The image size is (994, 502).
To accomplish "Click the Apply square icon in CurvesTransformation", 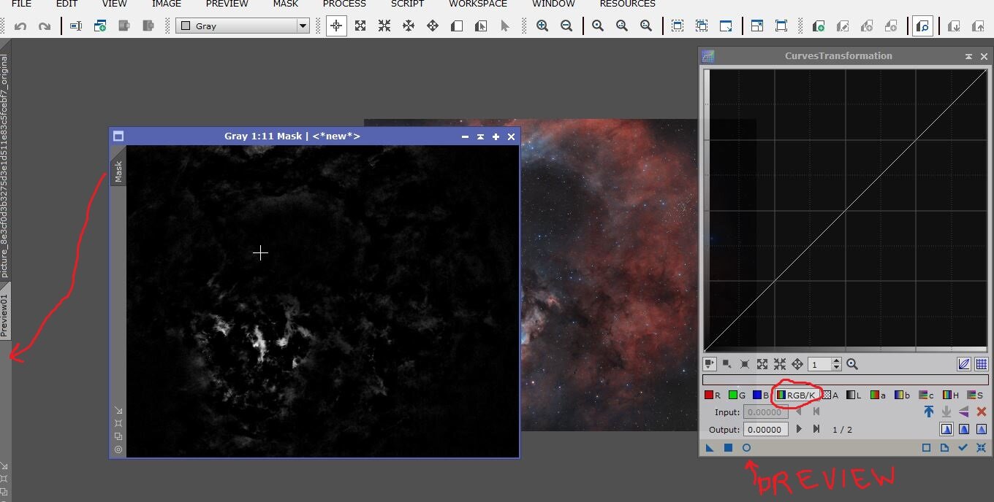I will click(x=728, y=448).
